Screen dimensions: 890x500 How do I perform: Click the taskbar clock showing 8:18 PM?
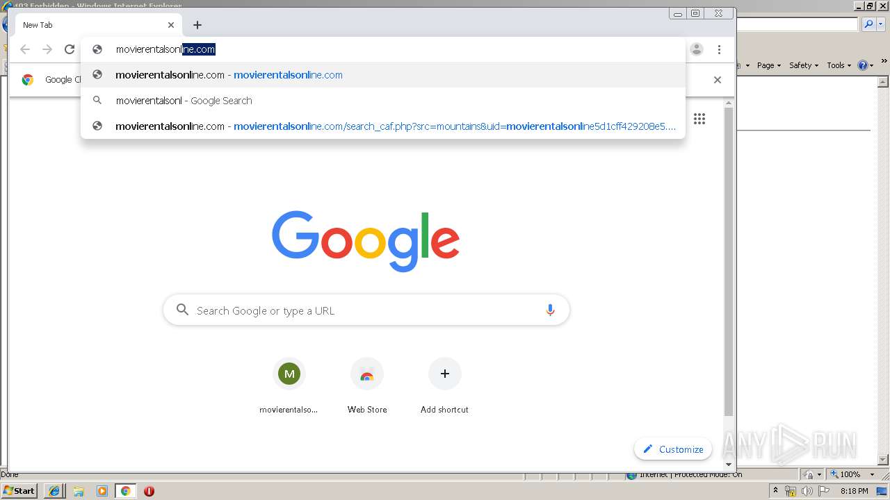854,491
